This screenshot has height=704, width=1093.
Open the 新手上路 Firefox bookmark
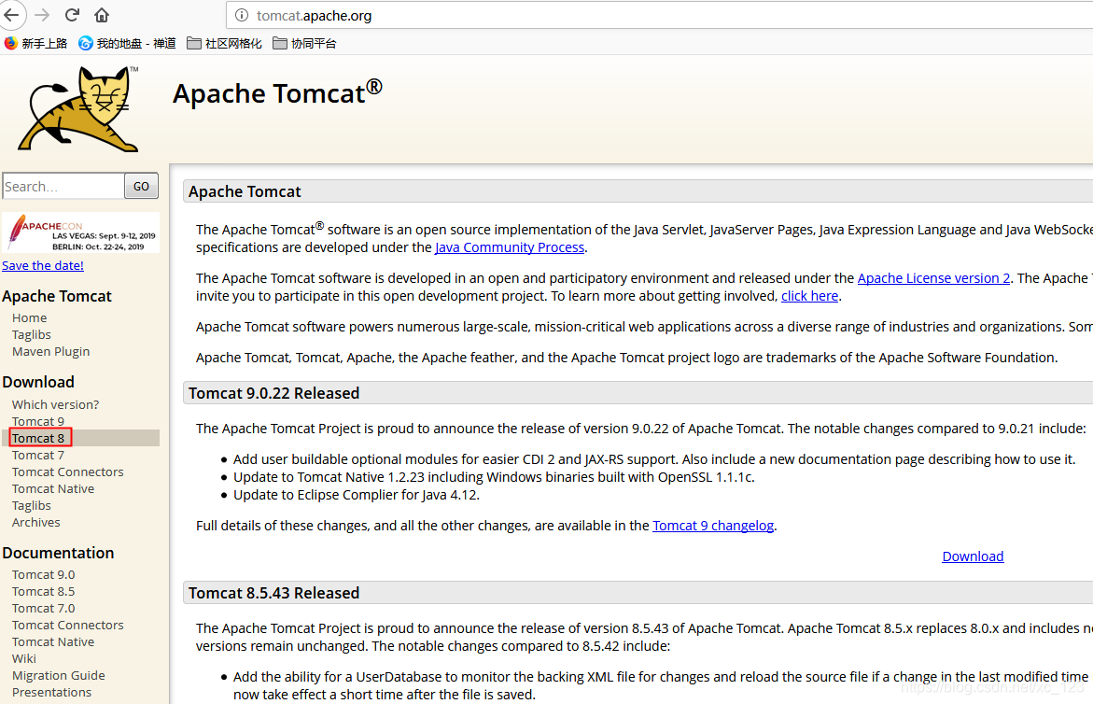[x=35, y=43]
